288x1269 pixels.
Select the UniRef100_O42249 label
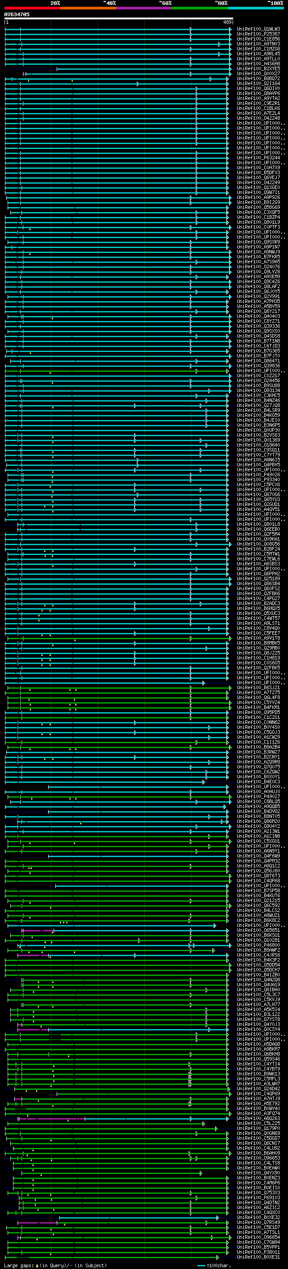click(258, 183)
